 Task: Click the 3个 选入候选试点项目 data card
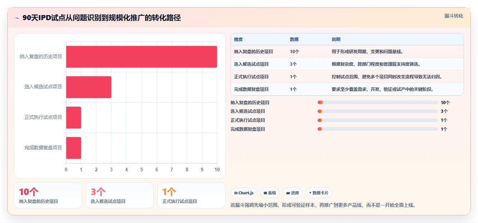[120, 195]
